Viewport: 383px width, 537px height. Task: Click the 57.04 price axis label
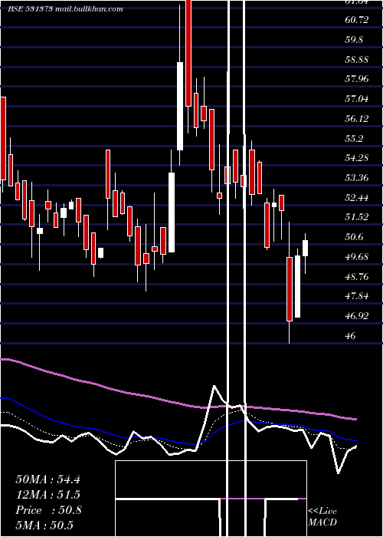357,99
